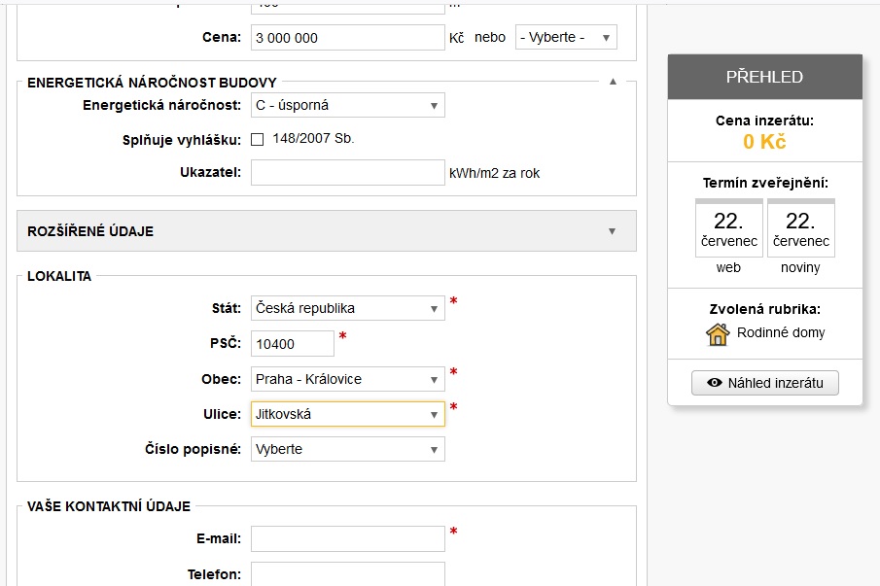Click the noviny date tile 22. červenec

pyautogui.click(x=801, y=228)
